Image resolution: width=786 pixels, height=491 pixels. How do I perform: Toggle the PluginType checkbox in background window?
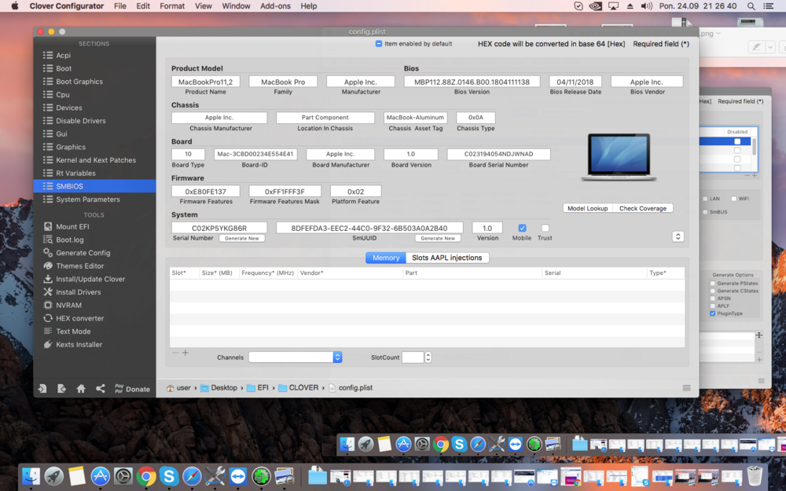713,313
